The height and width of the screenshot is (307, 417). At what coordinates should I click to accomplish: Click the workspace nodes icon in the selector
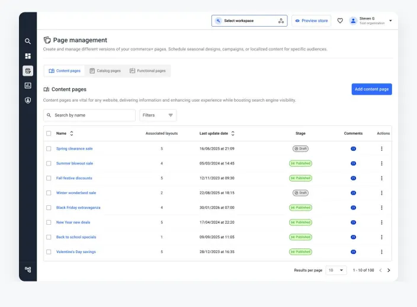[x=281, y=21]
